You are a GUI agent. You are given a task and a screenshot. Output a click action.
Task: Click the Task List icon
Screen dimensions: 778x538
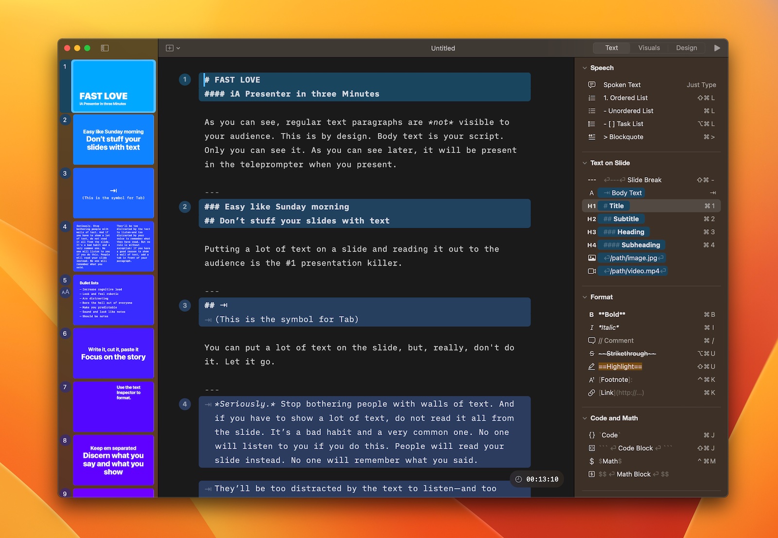click(x=592, y=124)
